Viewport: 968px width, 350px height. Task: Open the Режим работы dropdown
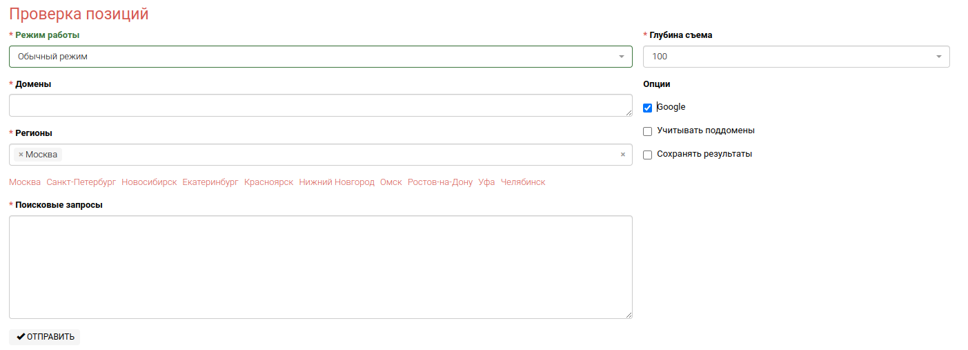click(x=320, y=57)
